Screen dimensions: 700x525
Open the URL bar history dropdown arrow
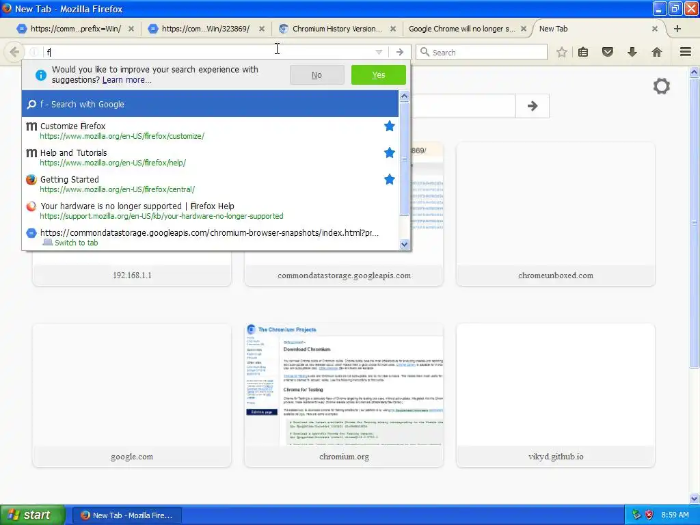click(x=379, y=52)
